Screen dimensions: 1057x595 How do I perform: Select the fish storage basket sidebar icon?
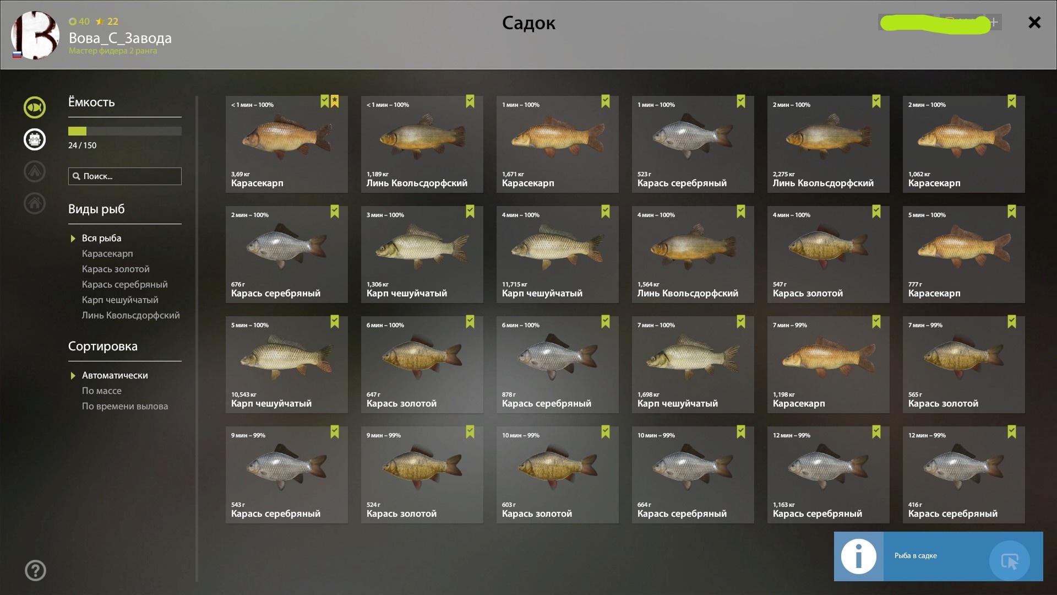[35, 139]
